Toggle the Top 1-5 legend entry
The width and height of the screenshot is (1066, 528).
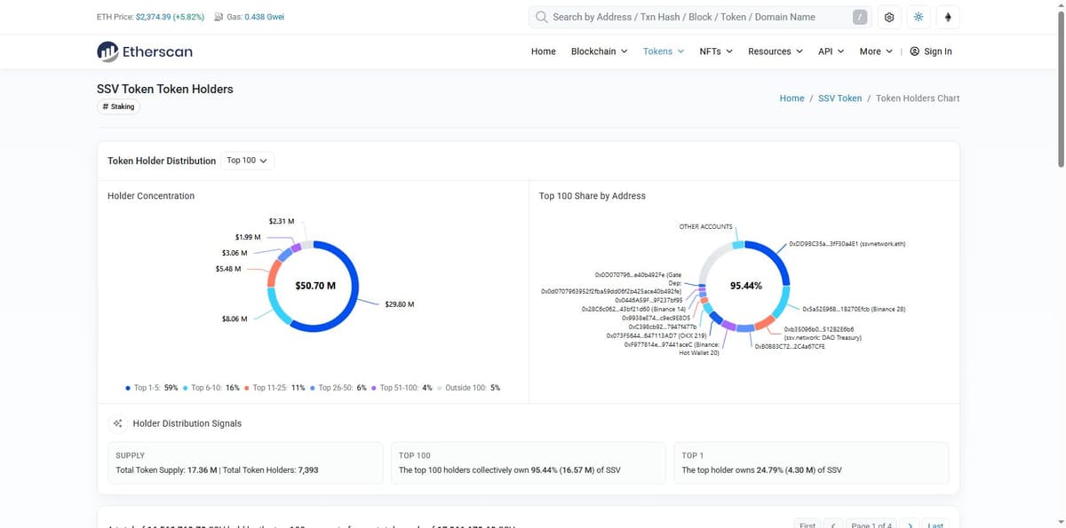153,388
